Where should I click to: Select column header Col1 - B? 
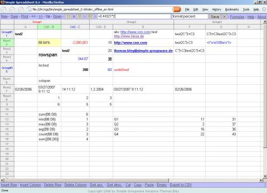[49, 27]
